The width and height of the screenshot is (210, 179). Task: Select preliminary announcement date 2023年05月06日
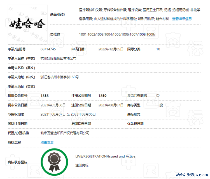pyautogui.click(x=53, y=105)
